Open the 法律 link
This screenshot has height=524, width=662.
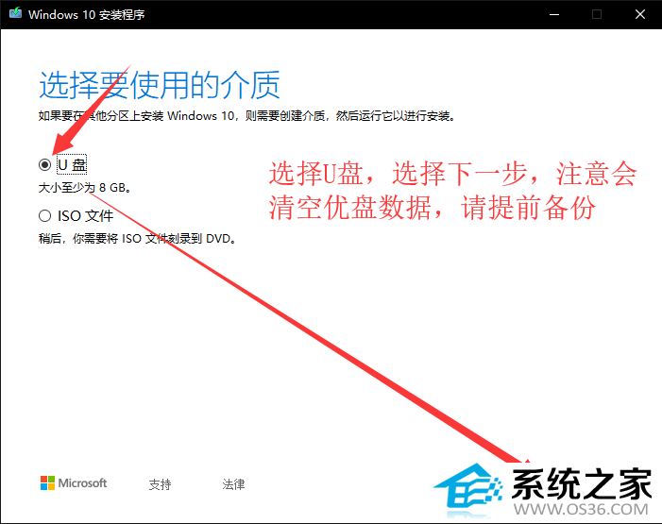[233, 484]
